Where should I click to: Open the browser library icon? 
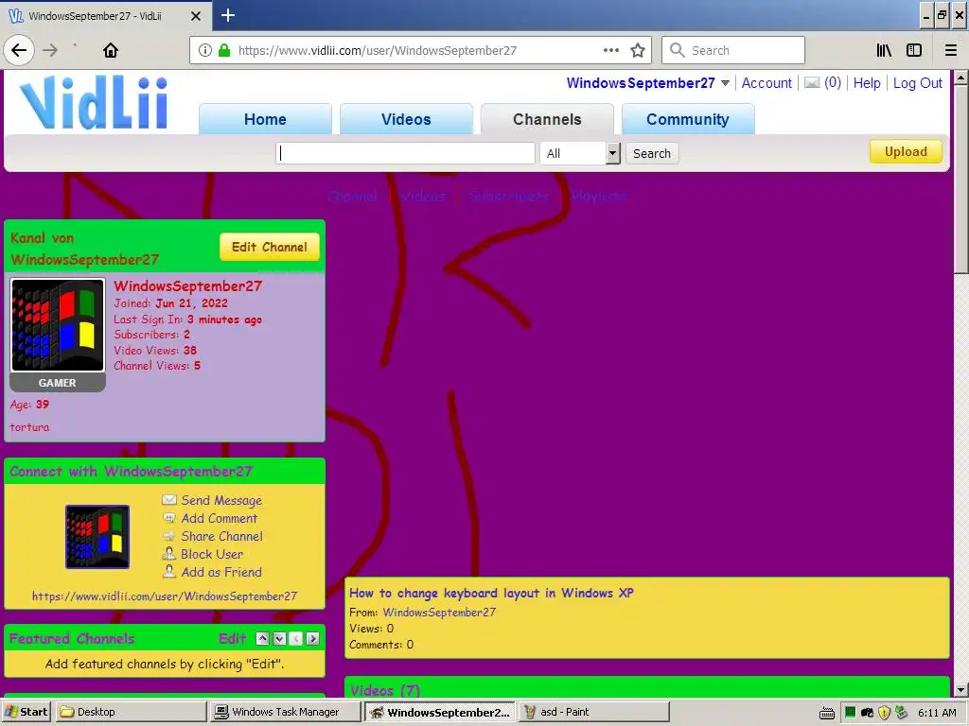click(884, 50)
